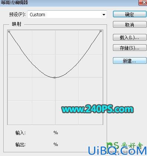This screenshot has width=147, height=156.
Task: Save the contour with 存储(S)...
Action: (130, 48)
